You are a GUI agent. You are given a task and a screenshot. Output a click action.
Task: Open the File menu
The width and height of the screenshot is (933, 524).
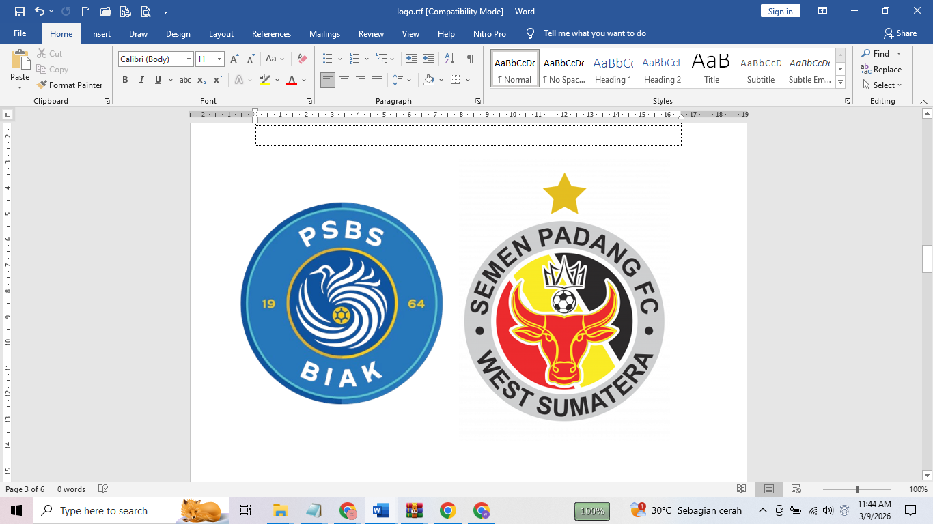tap(20, 33)
